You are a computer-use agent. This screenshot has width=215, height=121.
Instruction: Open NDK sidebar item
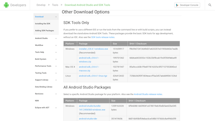click(x=37, y=100)
